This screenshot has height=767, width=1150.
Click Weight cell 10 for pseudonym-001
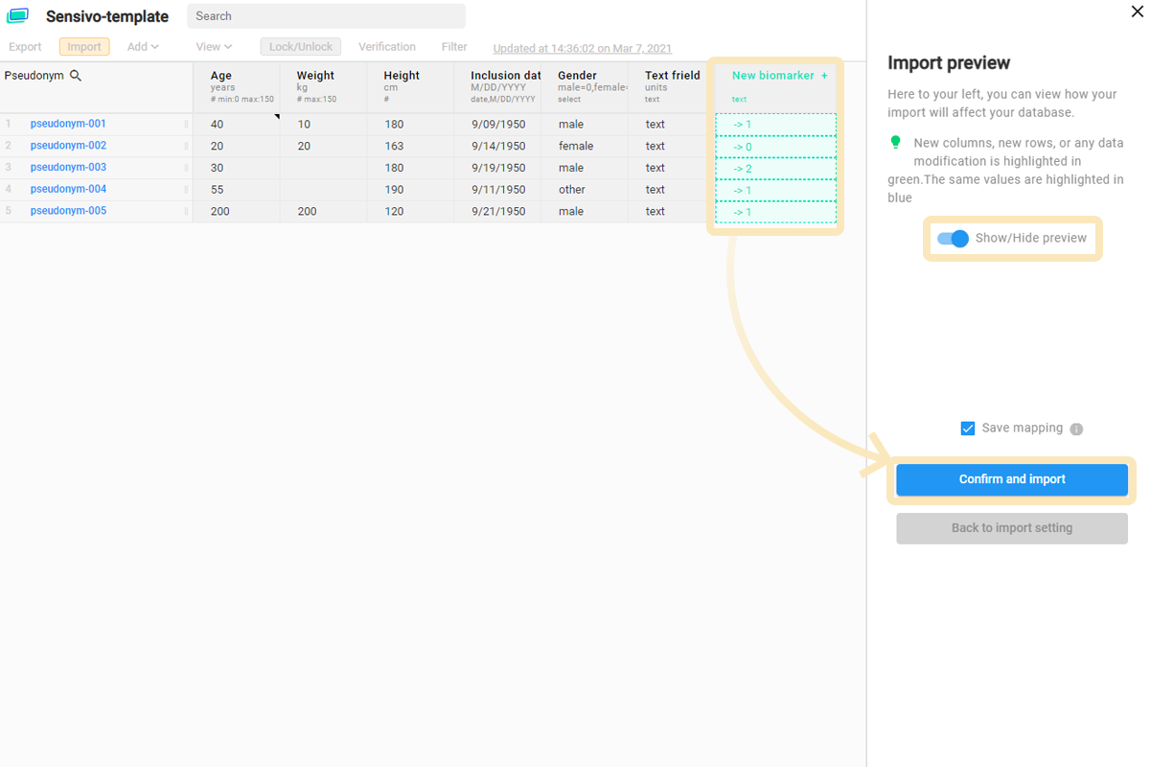pyautogui.click(x=324, y=125)
